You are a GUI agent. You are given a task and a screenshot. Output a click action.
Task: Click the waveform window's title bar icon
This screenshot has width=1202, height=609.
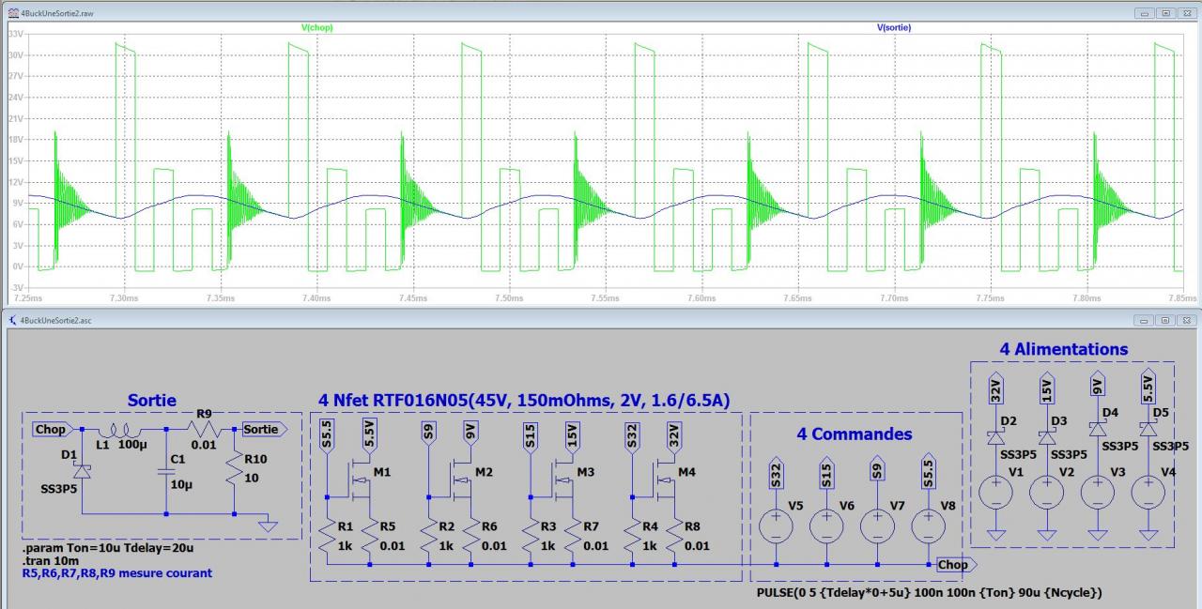(x=11, y=13)
